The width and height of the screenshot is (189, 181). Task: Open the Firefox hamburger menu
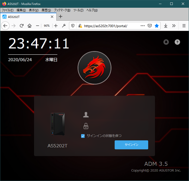click(184, 26)
